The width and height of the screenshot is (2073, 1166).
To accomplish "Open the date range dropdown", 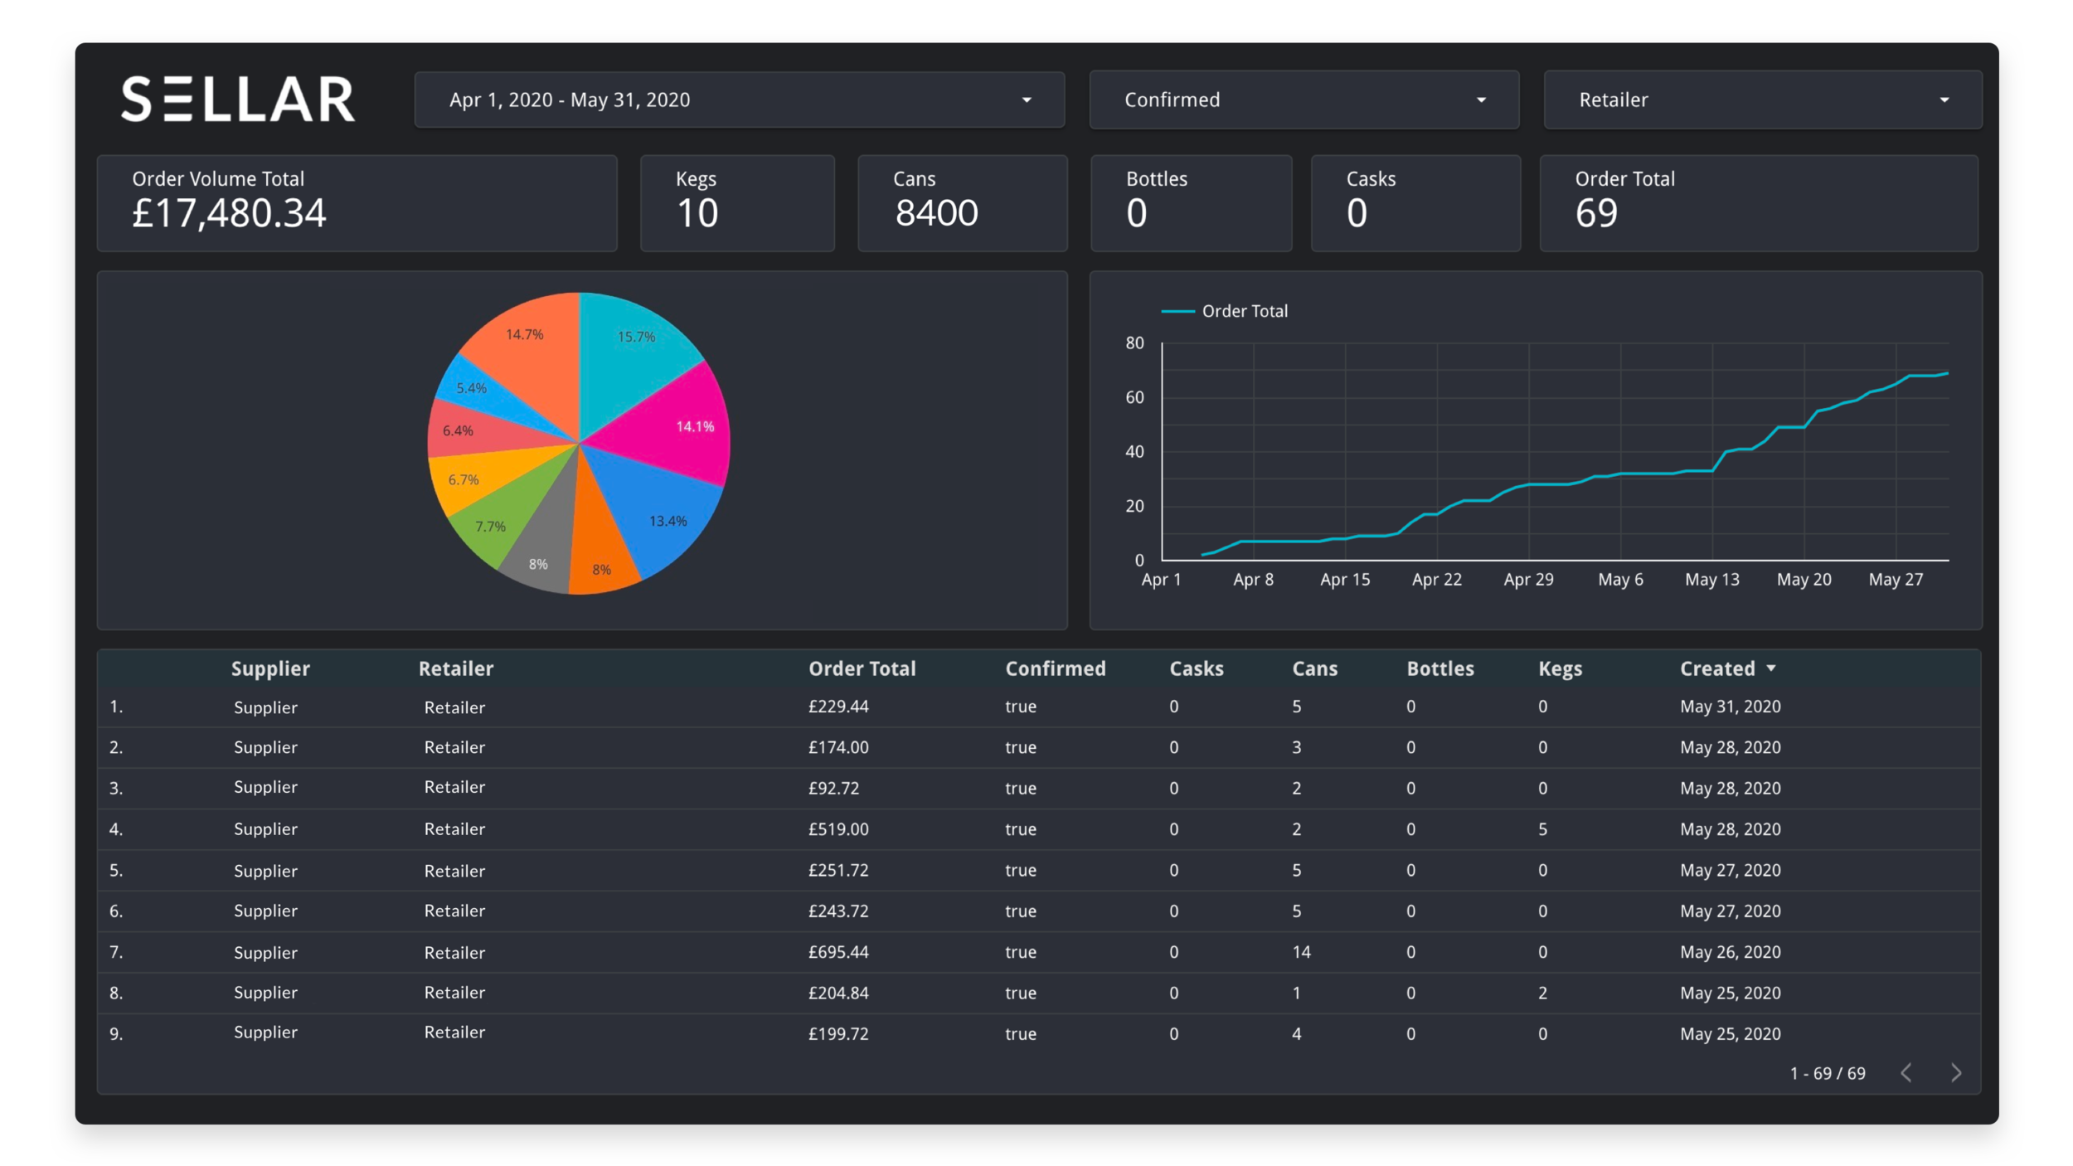I will point(739,100).
